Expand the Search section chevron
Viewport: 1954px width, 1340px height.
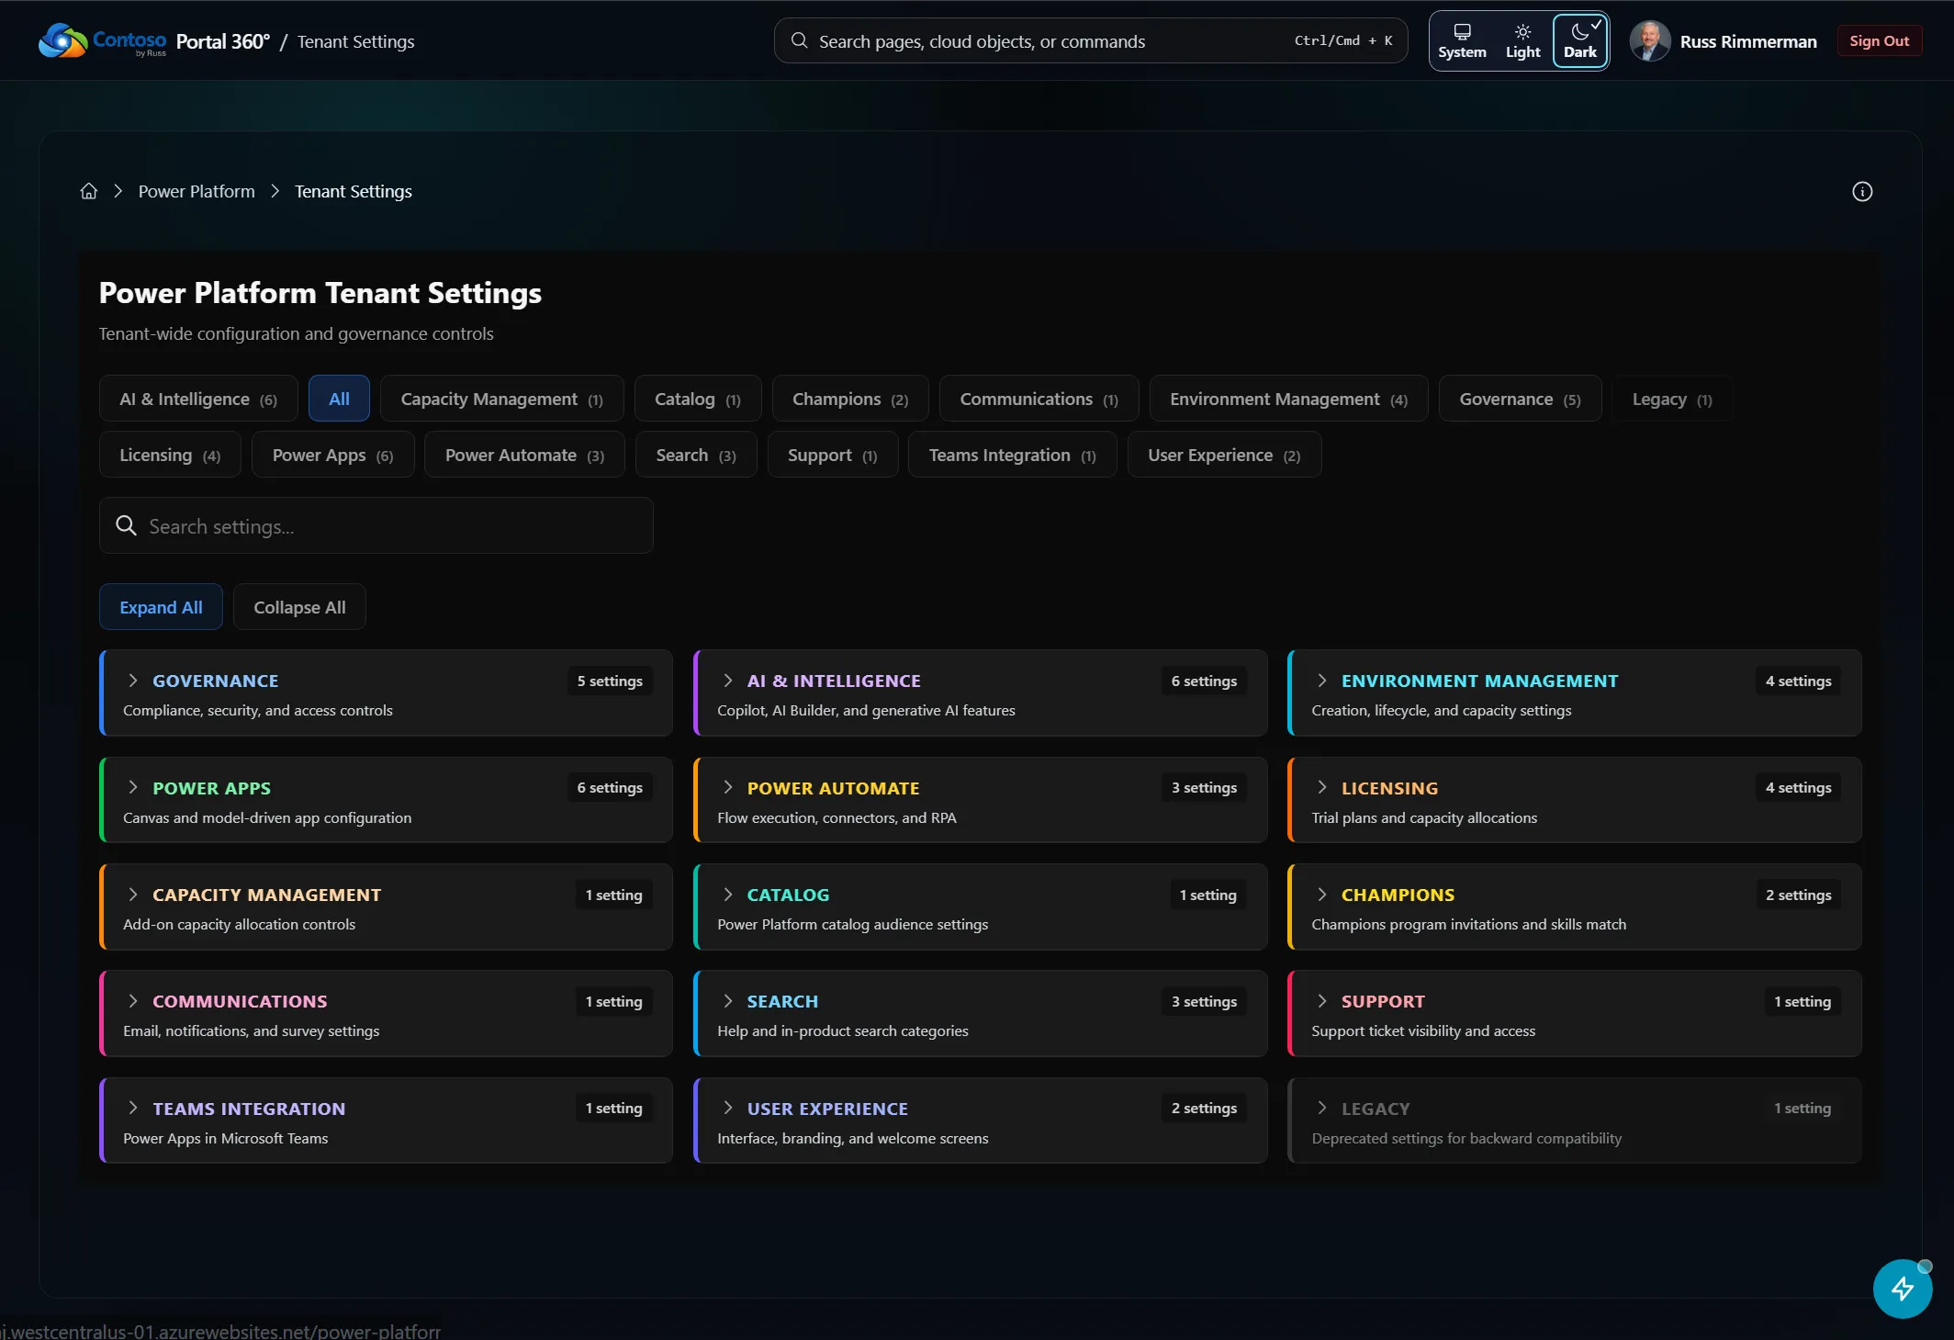(727, 1001)
